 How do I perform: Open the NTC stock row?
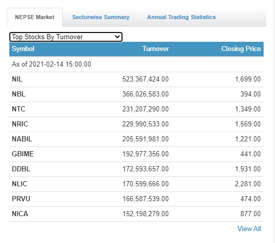point(136,109)
